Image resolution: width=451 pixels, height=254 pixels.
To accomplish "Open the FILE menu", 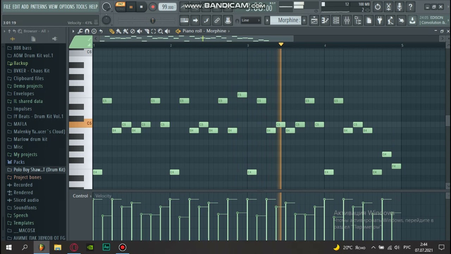I will click(x=7, y=7).
